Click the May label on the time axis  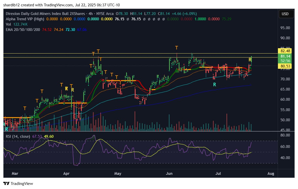tap(118, 174)
